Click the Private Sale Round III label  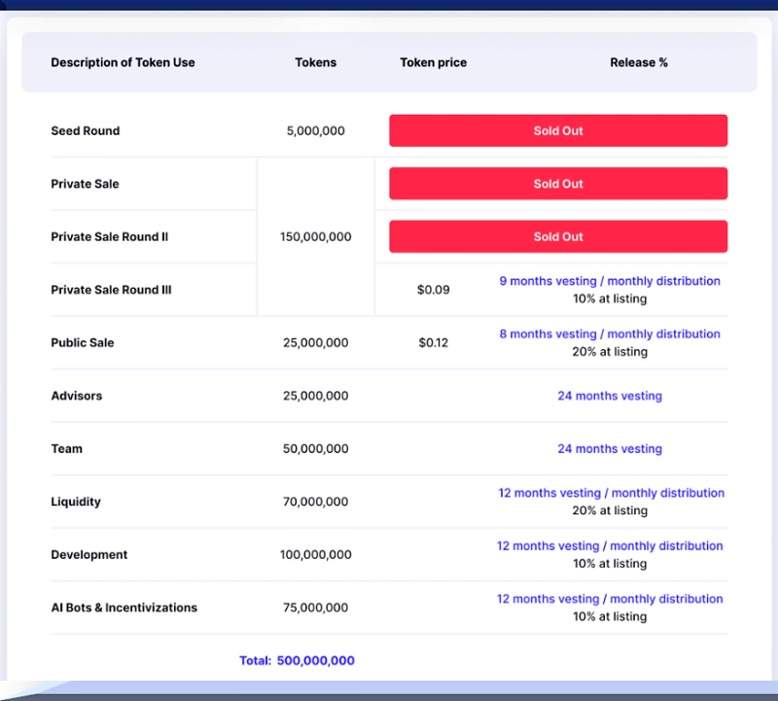(x=111, y=290)
